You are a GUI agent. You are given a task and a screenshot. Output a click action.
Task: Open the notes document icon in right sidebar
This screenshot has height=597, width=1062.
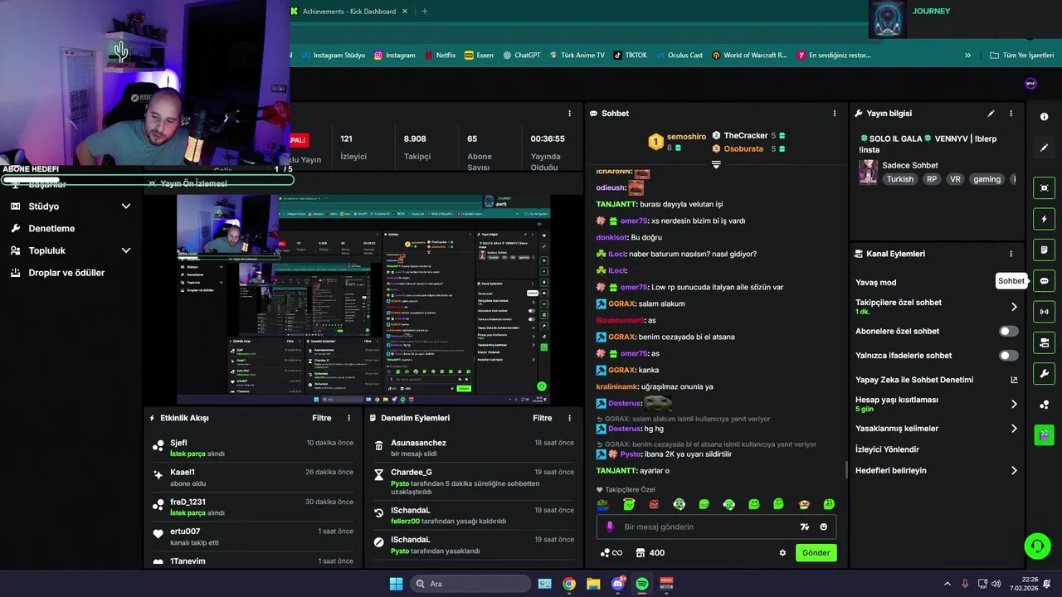click(1044, 250)
